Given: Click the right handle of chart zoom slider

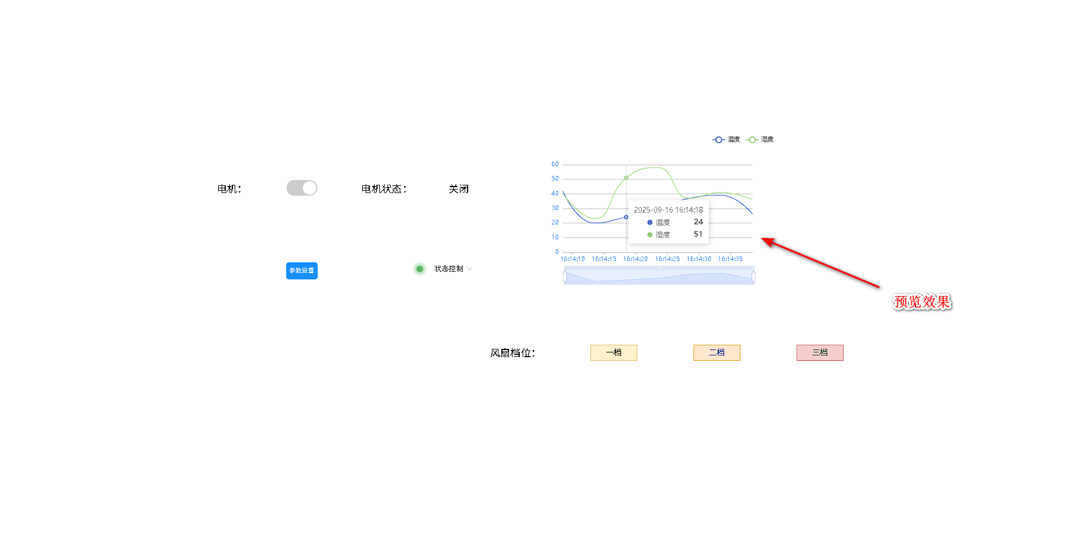Looking at the screenshot, I should coord(753,277).
